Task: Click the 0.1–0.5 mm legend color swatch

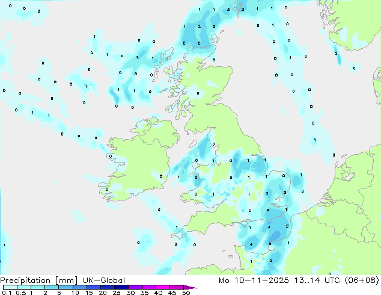Action: [x=10, y=287]
